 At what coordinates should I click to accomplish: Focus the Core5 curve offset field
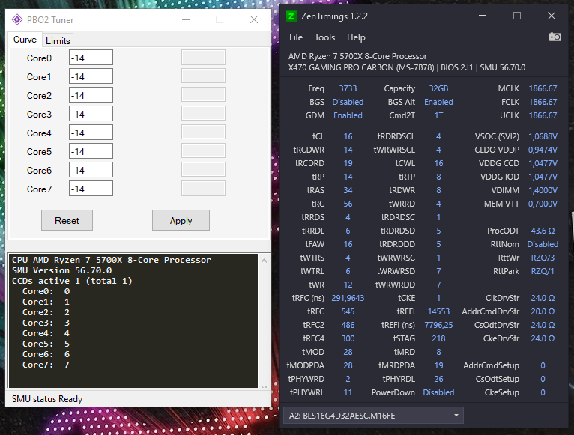(x=91, y=151)
